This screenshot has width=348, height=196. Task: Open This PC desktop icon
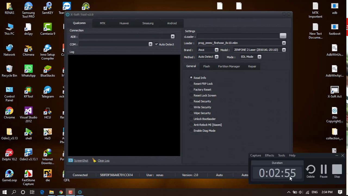(x=9, y=29)
